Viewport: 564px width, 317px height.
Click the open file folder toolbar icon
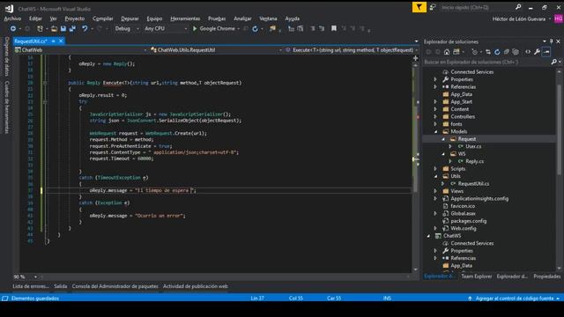54,28
